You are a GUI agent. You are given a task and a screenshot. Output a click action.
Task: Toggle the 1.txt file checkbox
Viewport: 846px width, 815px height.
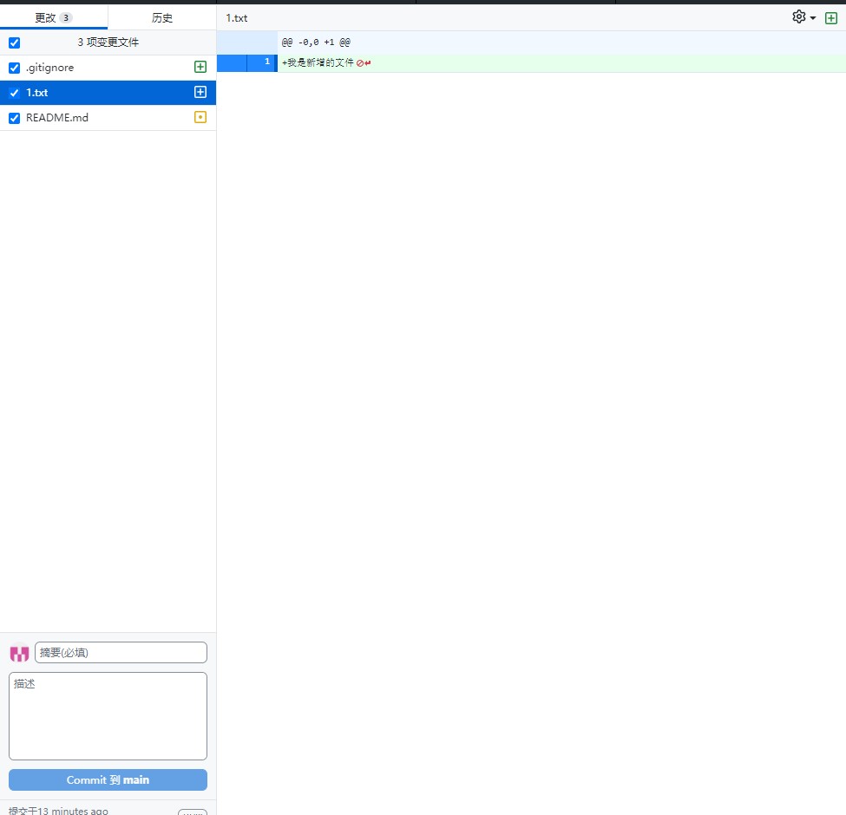coord(14,93)
